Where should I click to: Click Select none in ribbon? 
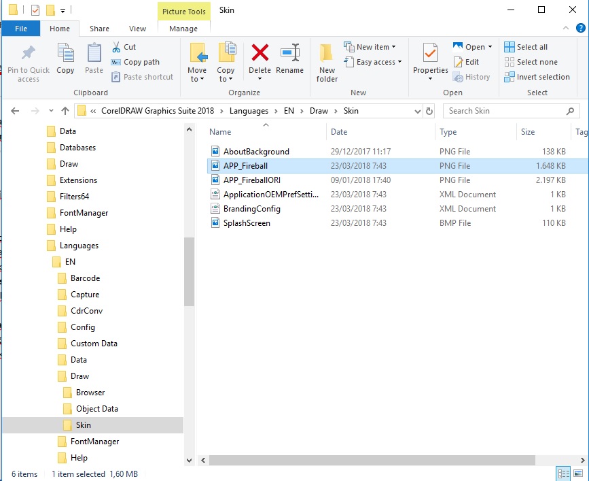pos(531,62)
